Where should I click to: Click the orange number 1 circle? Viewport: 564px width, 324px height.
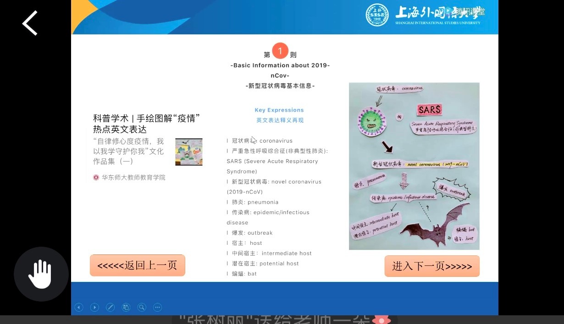click(x=280, y=51)
